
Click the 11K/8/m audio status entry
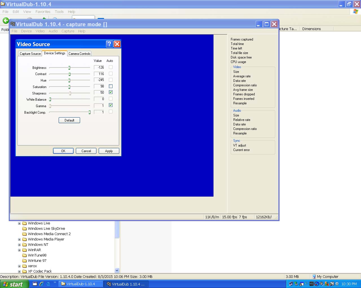212,217
